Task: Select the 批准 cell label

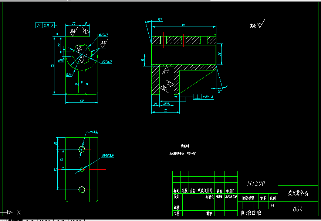Action: [209, 214]
